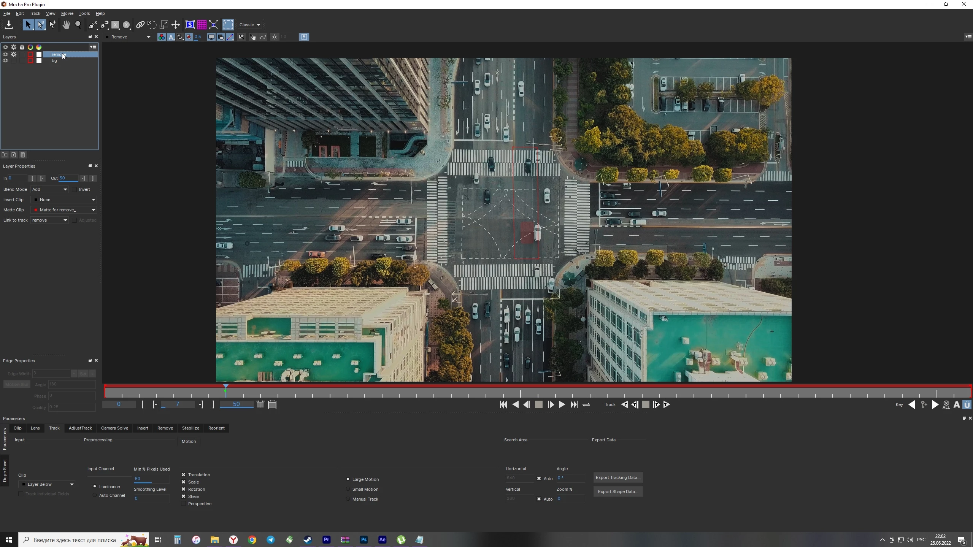Select the Zoom magnifier tool

[78, 25]
